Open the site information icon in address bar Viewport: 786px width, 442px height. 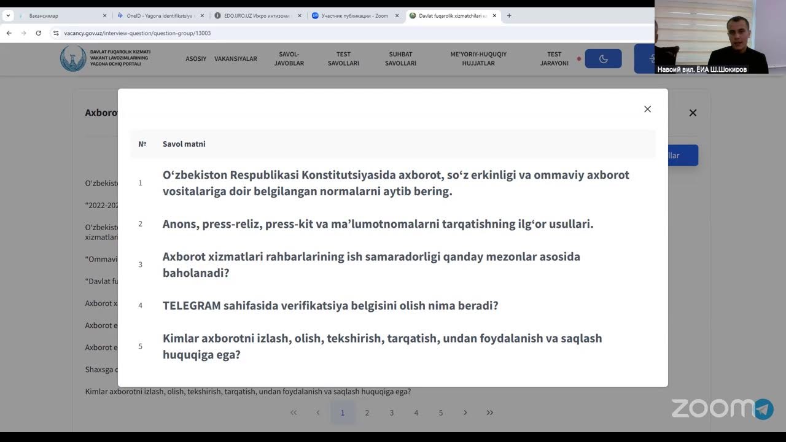tap(56, 33)
